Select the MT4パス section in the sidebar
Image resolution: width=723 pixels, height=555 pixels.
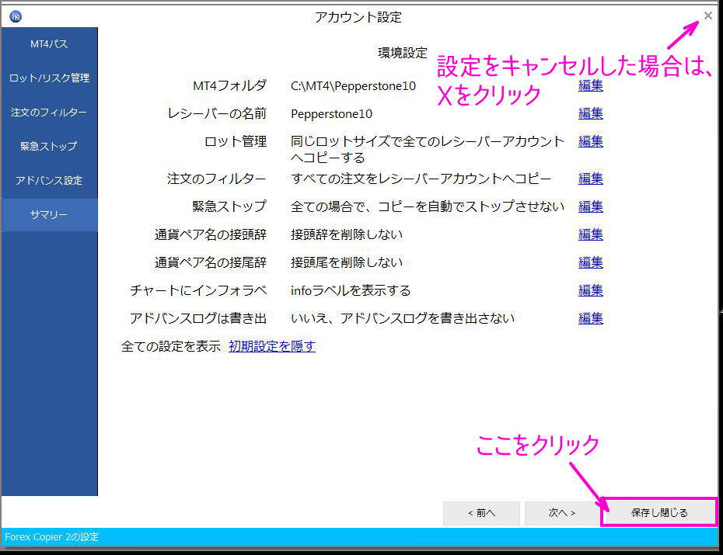pyautogui.click(x=48, y=44)
